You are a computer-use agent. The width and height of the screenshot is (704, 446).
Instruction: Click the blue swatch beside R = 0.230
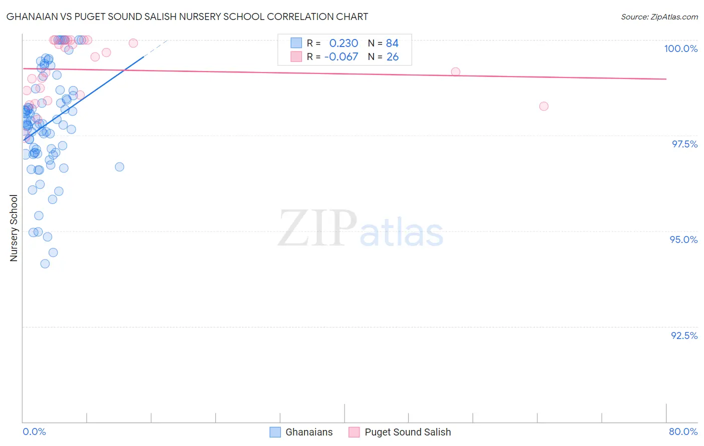[296, 43]
